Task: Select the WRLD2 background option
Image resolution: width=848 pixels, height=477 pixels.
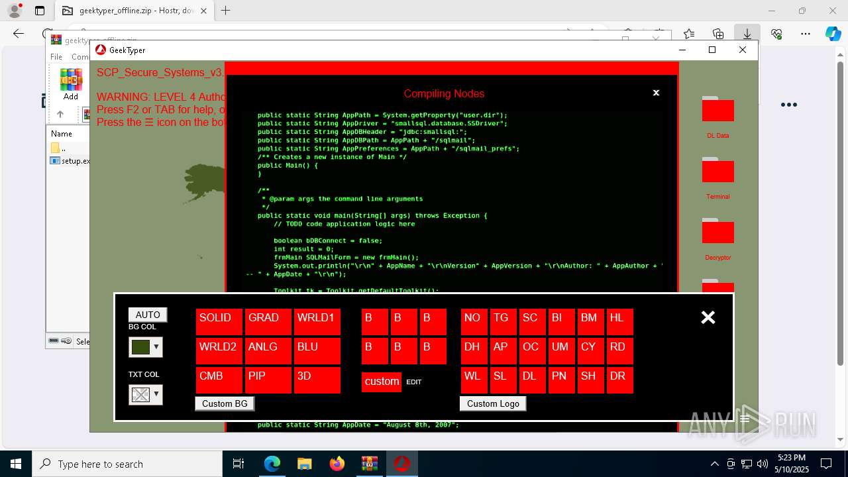Action: 219,350
